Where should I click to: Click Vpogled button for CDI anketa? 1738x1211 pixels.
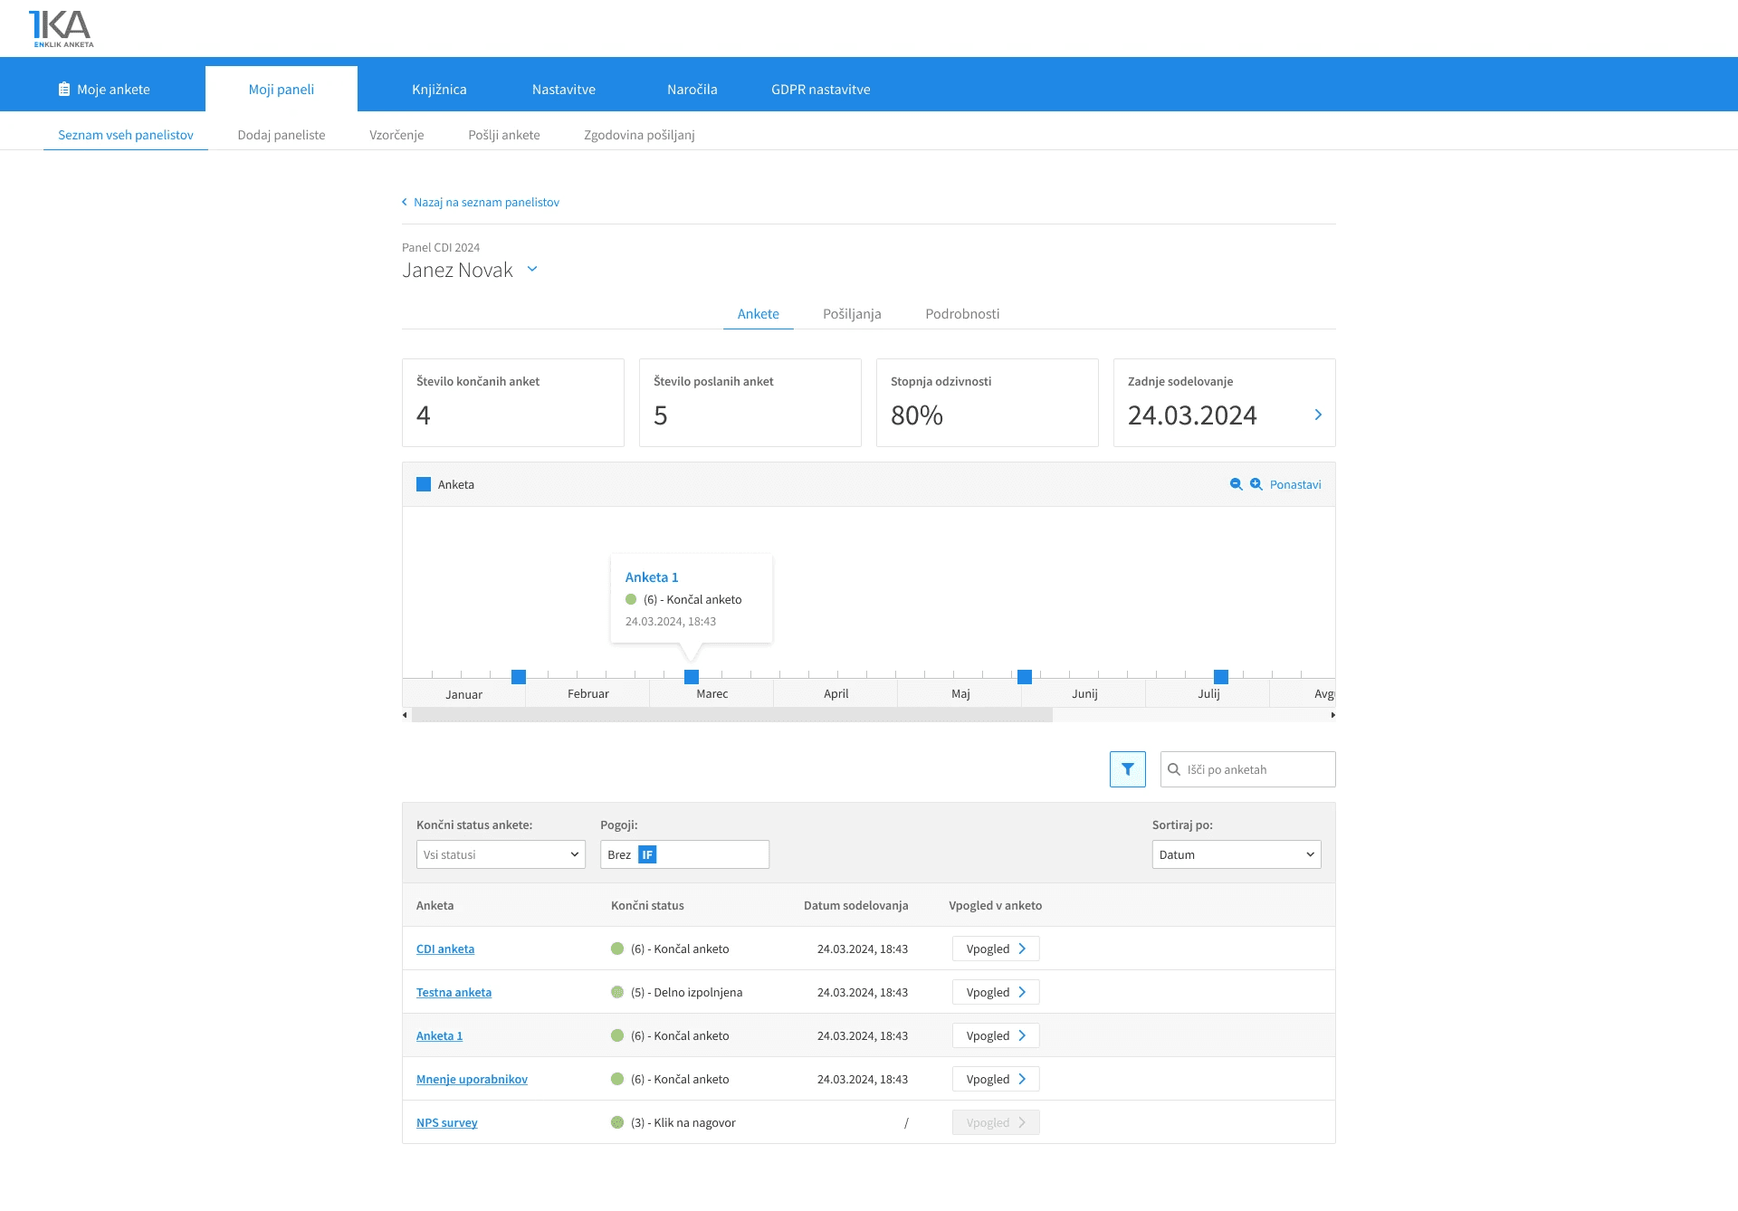point(995,949)
